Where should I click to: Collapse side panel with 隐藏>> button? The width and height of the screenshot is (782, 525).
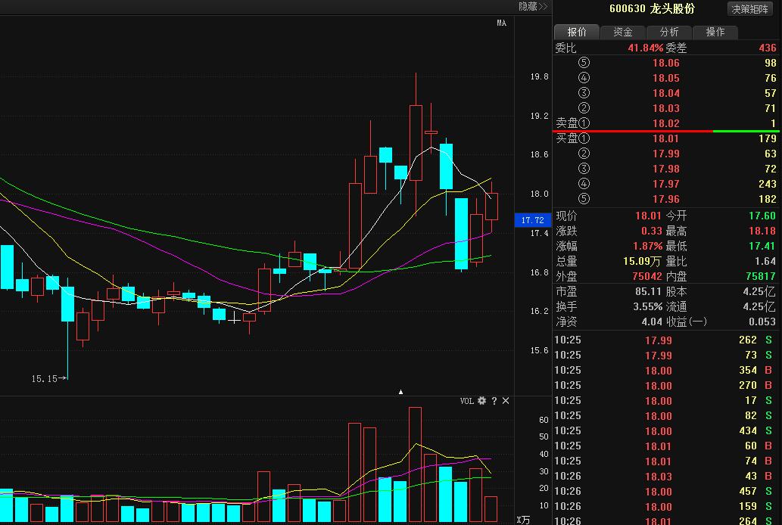[x=532, y=6]
